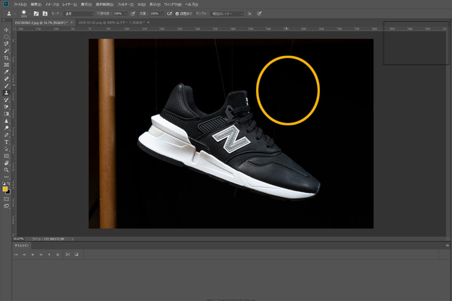Image resolution: width=452 pixels, height=301 pixels.
Task: Toggle the Clone Source panel
Action: tap(45, 14)
